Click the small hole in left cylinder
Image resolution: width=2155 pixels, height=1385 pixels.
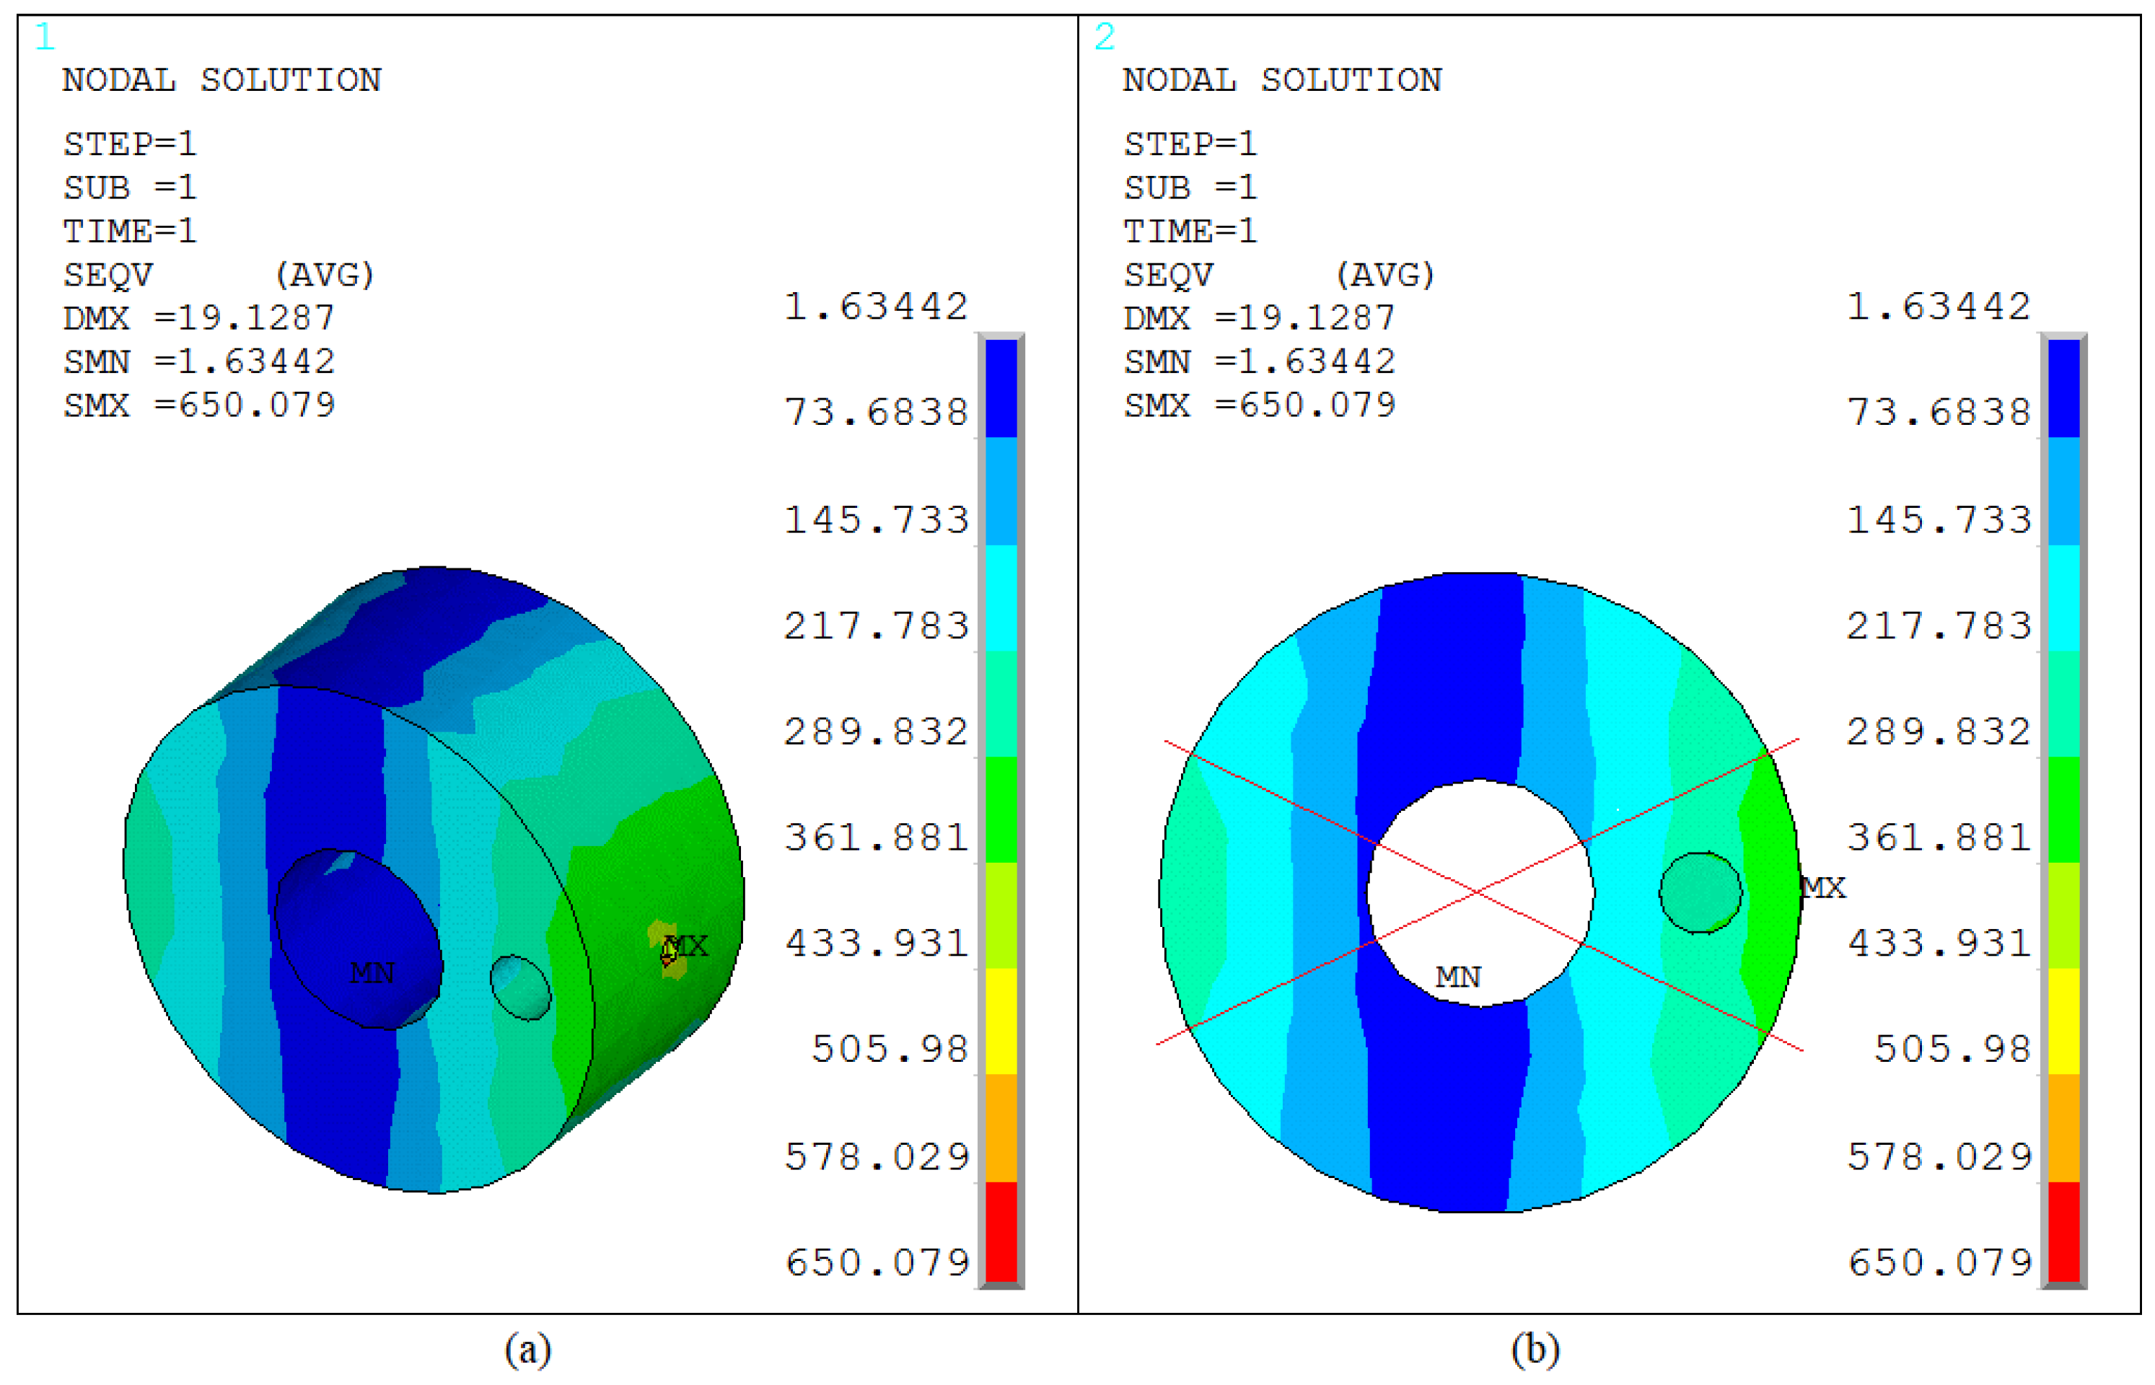coord(521,988)
